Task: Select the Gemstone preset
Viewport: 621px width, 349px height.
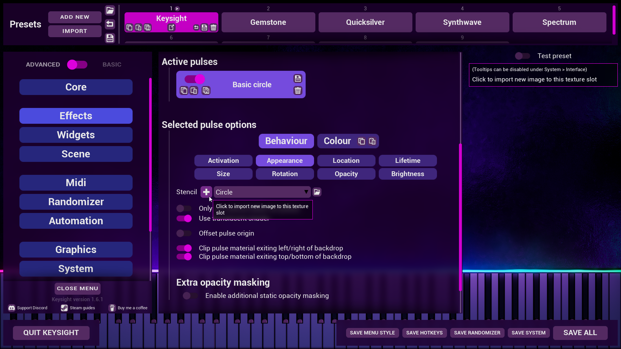Action: click(x=268, y=22)
